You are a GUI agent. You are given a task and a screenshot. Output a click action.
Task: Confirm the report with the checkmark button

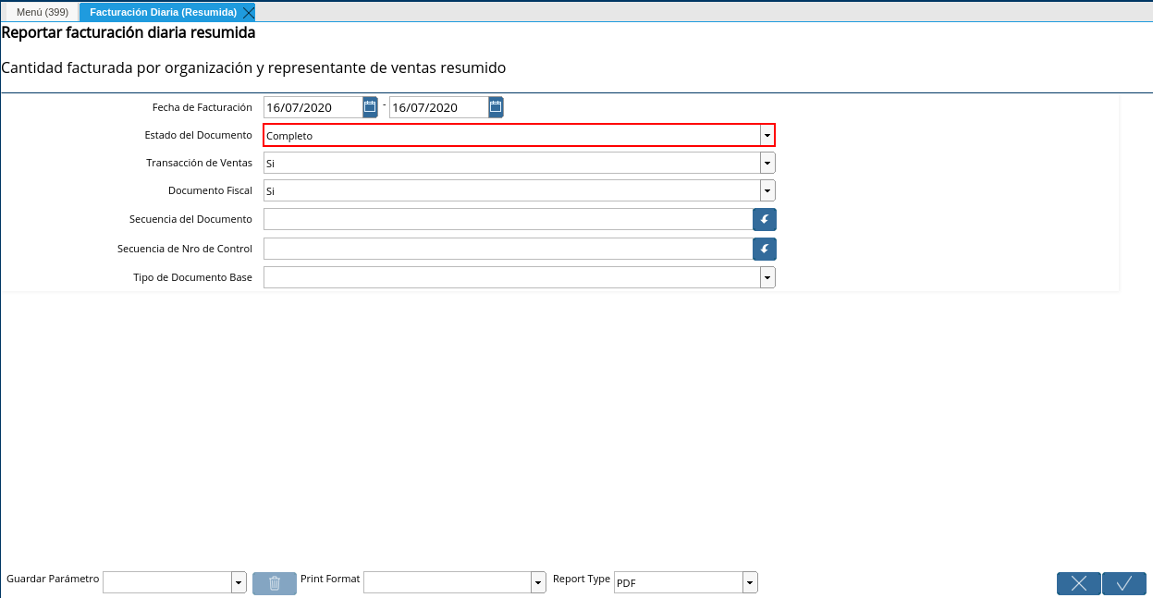[x=1124, y=583]
